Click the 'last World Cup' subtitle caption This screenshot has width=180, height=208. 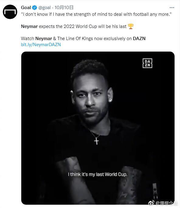pos(98,174)
